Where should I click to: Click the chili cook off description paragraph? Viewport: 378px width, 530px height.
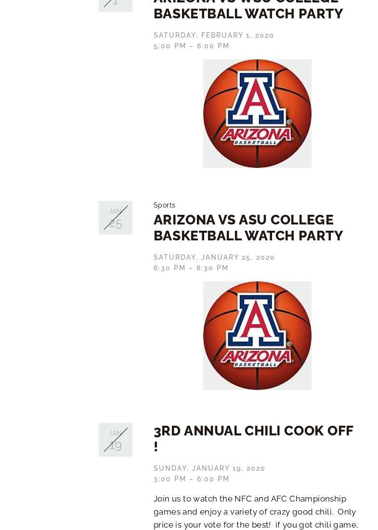256,512
